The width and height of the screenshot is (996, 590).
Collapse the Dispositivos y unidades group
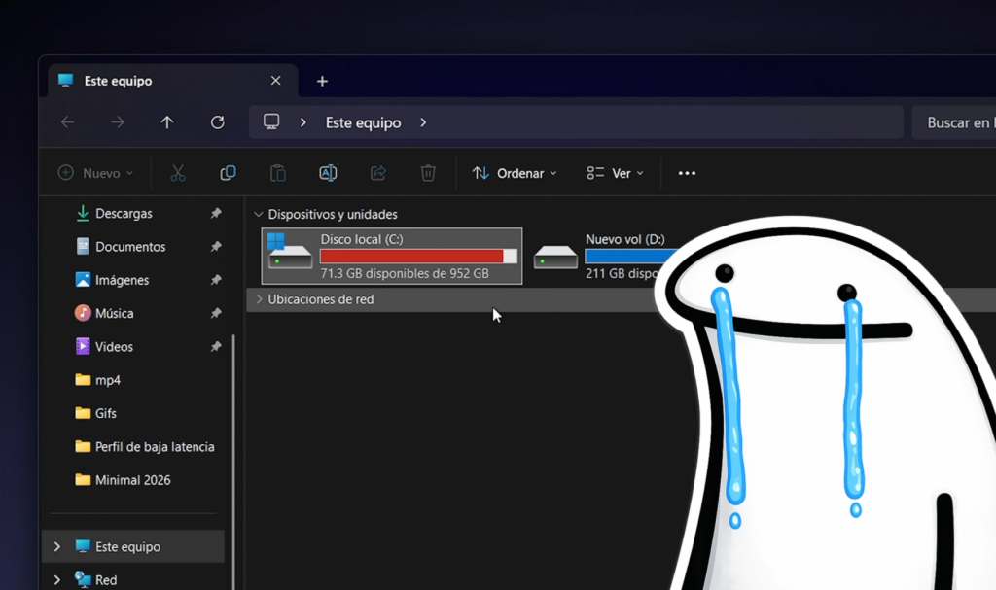click(x=259, y=214)
